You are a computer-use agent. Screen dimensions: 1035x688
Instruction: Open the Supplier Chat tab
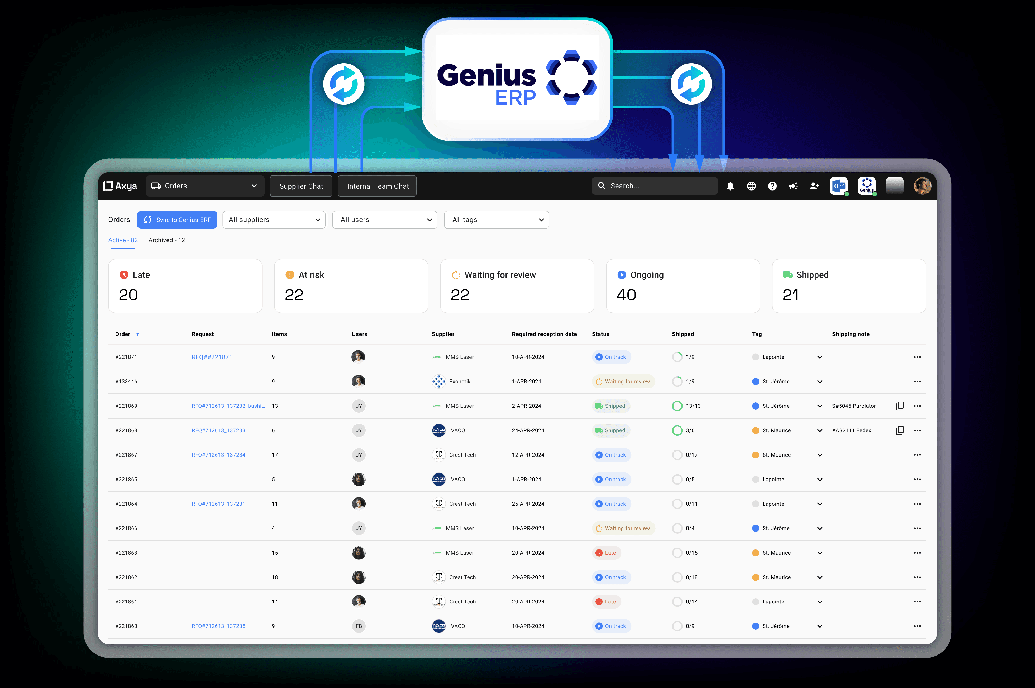click(x=301, y=186)
